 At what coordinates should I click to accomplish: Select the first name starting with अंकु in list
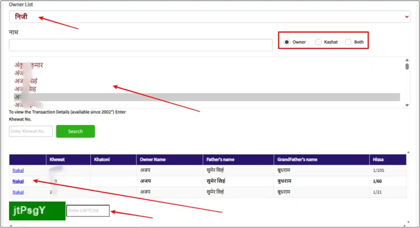[29, 65]
